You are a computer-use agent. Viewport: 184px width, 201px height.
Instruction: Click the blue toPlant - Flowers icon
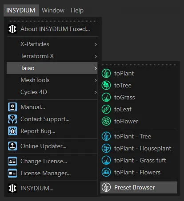106,172
